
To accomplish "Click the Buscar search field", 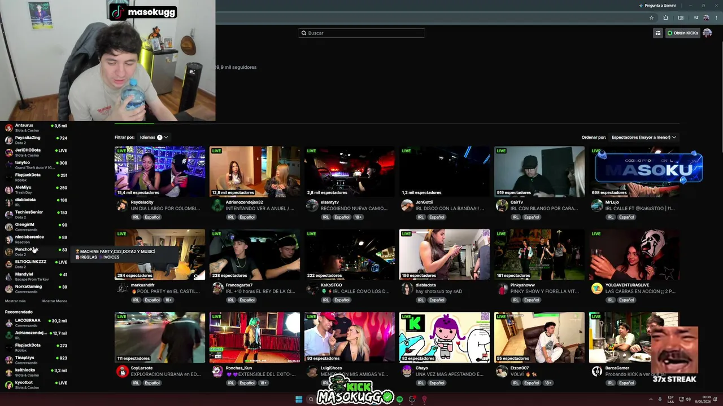I will point(361,33).
